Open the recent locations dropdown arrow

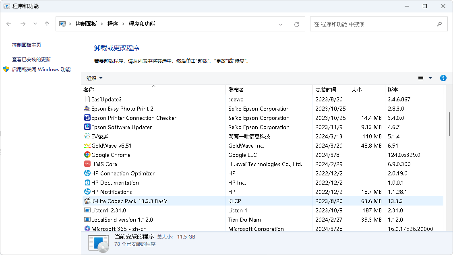click(x=35, y=24)
